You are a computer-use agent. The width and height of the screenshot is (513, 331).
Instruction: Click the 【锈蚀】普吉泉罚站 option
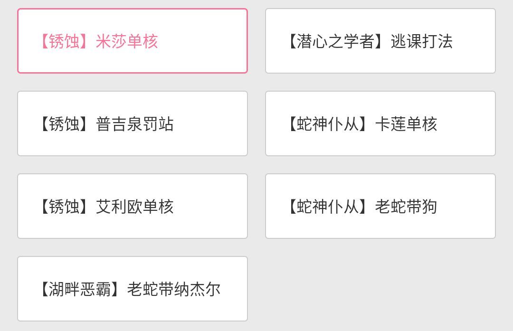click(132, 123)
